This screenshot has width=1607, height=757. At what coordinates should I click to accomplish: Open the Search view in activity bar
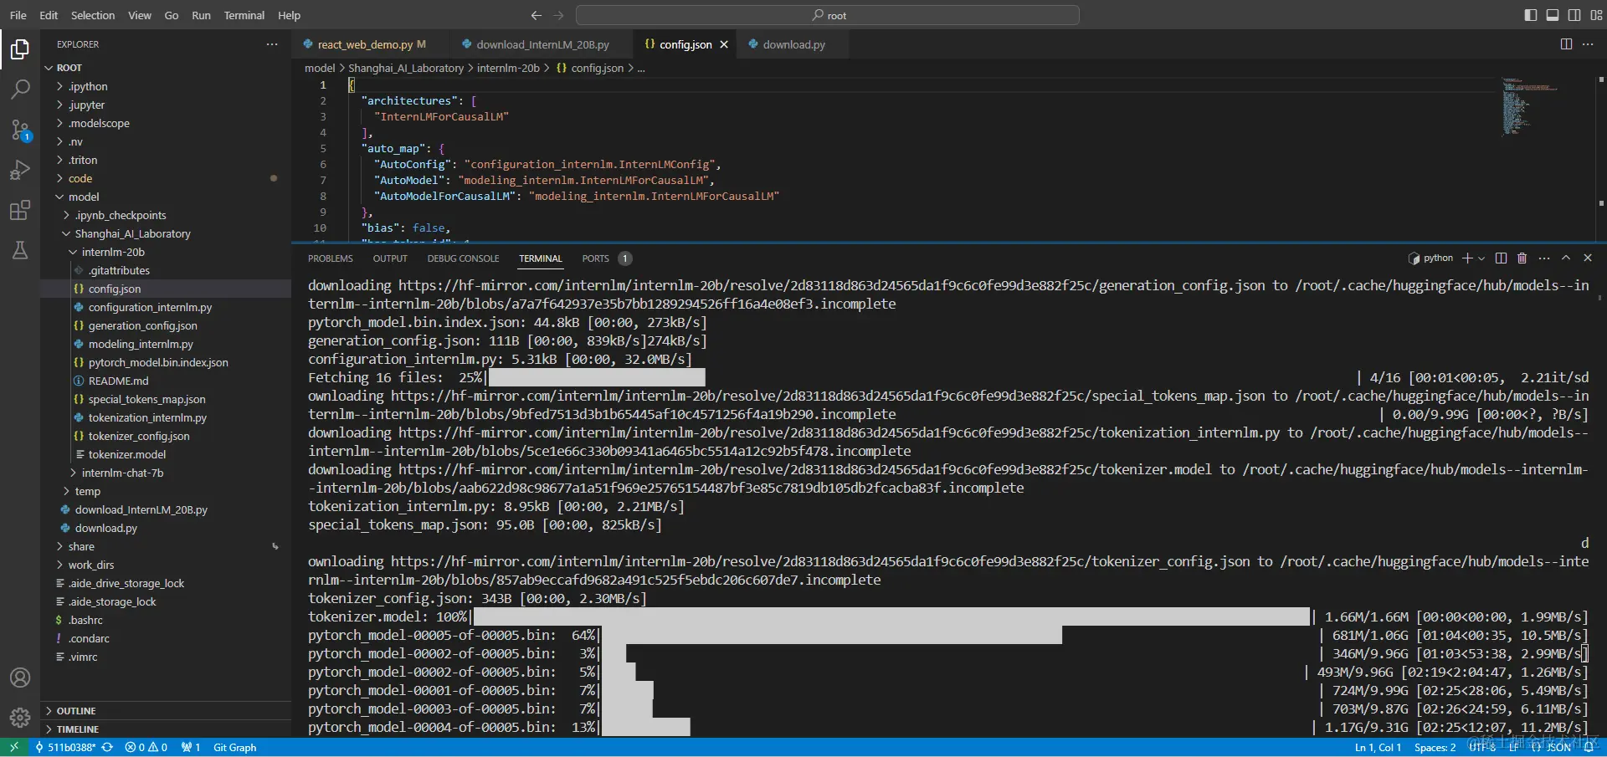point(20,90)
